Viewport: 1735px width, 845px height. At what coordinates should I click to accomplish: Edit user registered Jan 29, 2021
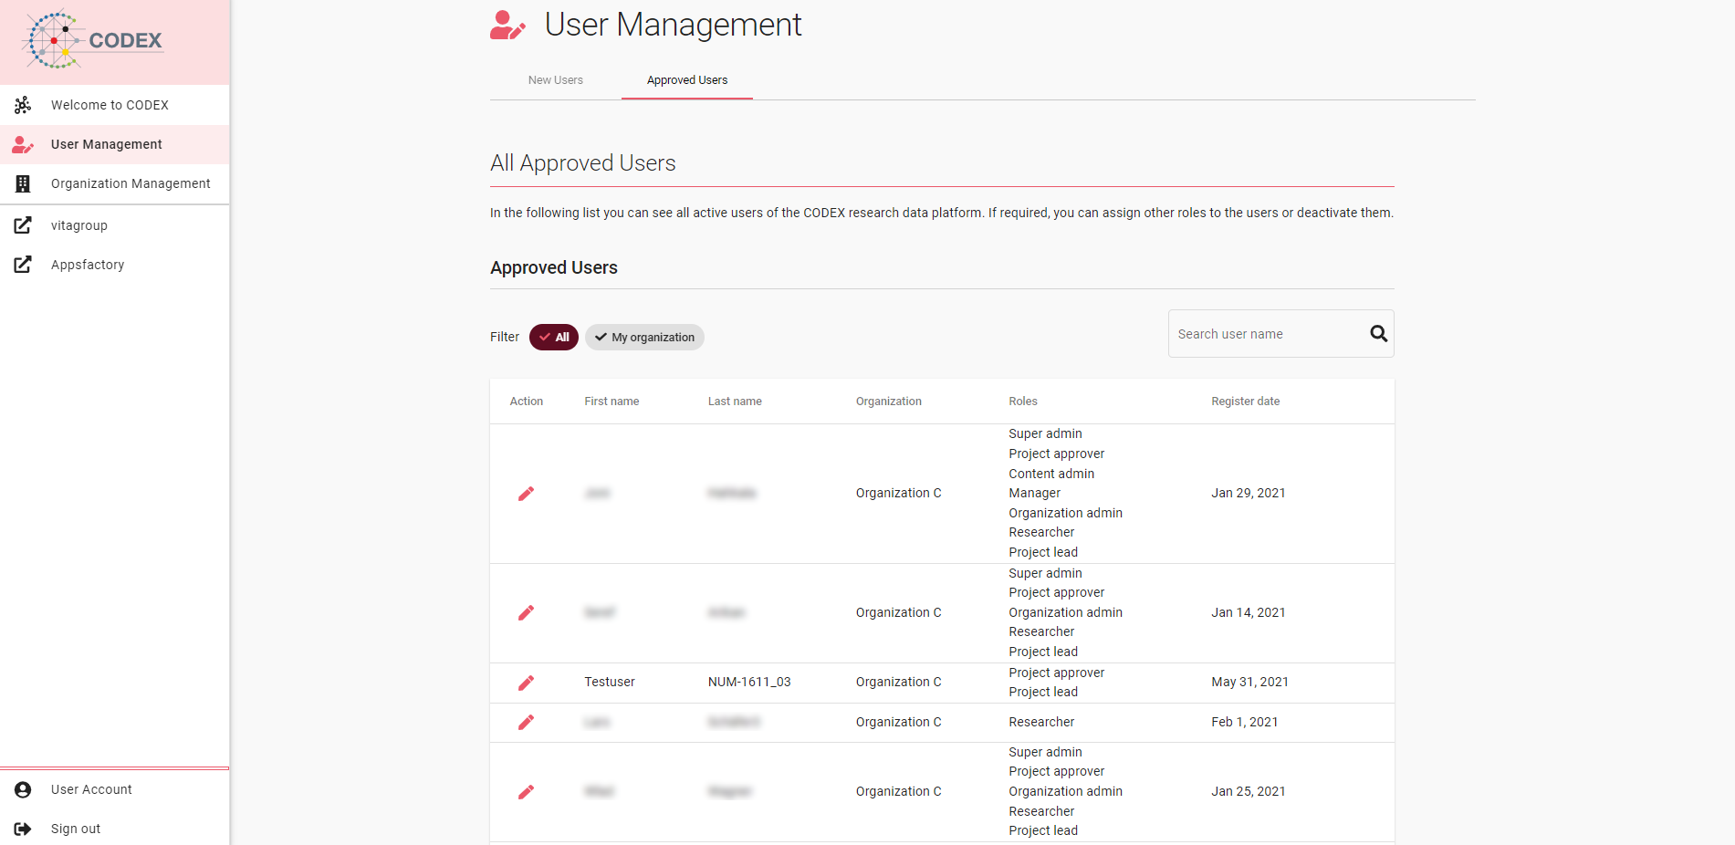click(526, 494)
